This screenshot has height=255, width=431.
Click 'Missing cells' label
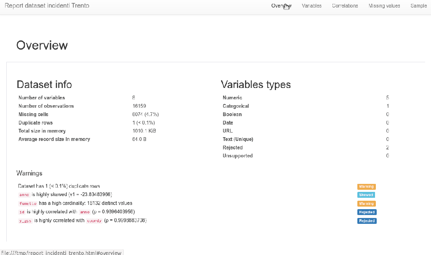34,114
